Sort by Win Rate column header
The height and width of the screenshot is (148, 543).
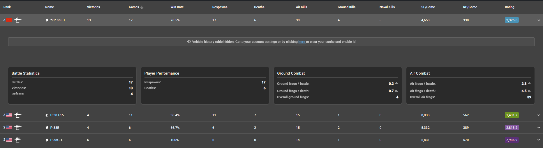tap(177, 7)
